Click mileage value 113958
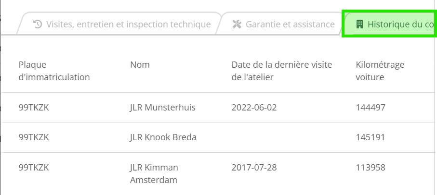 coord(371,168)
